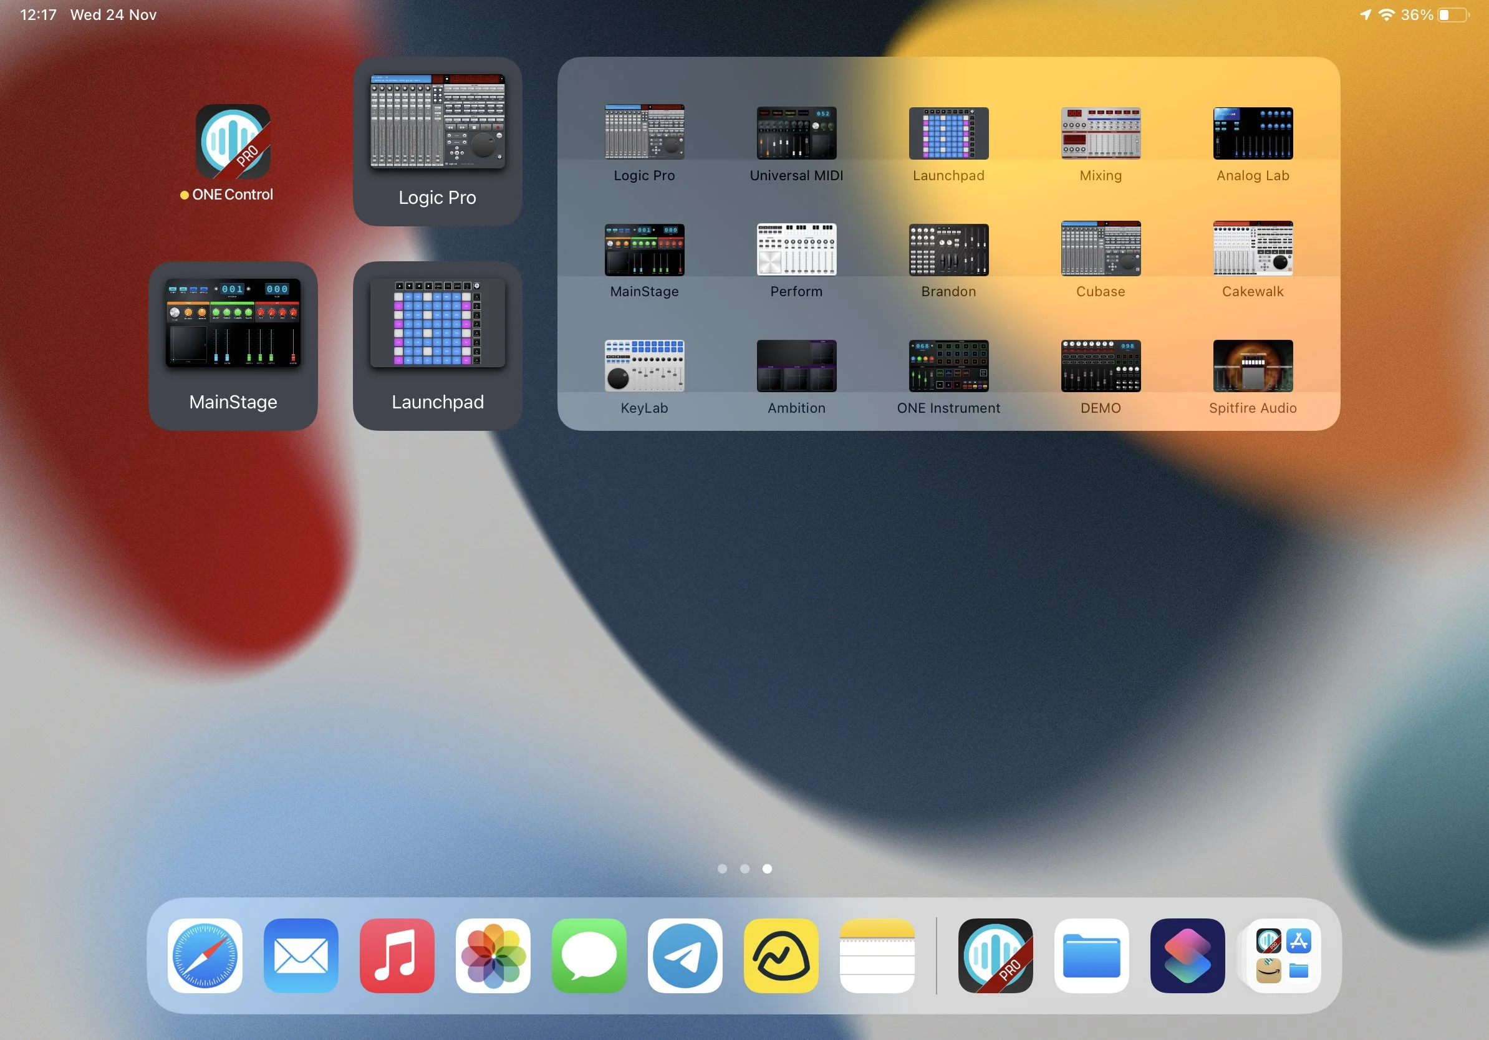
Task: Launch Safari from the dock
Action: (205, 956)
